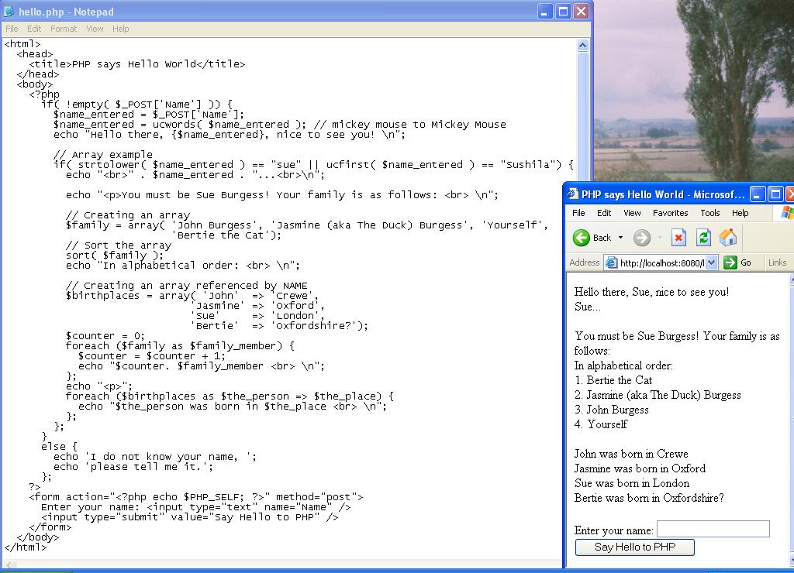
Task: Click the PHP says Hello World browser title text
Action: pos(663,194)
